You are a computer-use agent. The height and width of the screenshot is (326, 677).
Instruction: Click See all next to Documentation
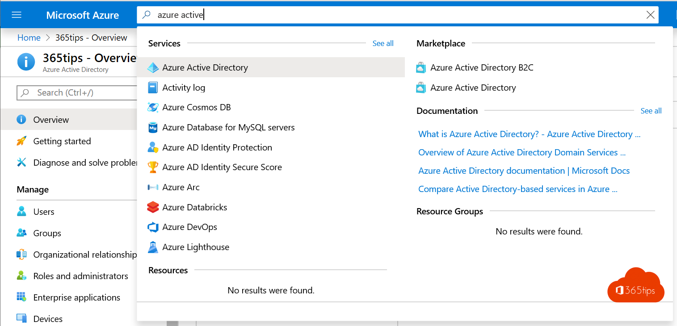coord(651,111)
